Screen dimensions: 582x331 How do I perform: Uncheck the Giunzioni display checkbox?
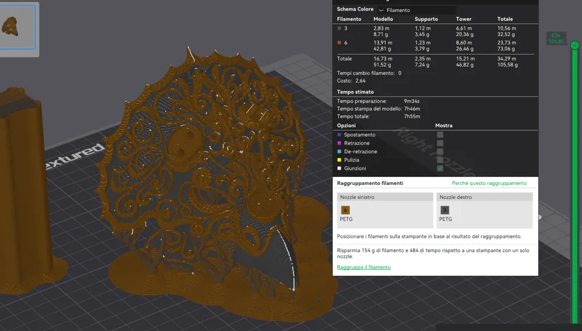pyautogui.click(x=440, y=169)
